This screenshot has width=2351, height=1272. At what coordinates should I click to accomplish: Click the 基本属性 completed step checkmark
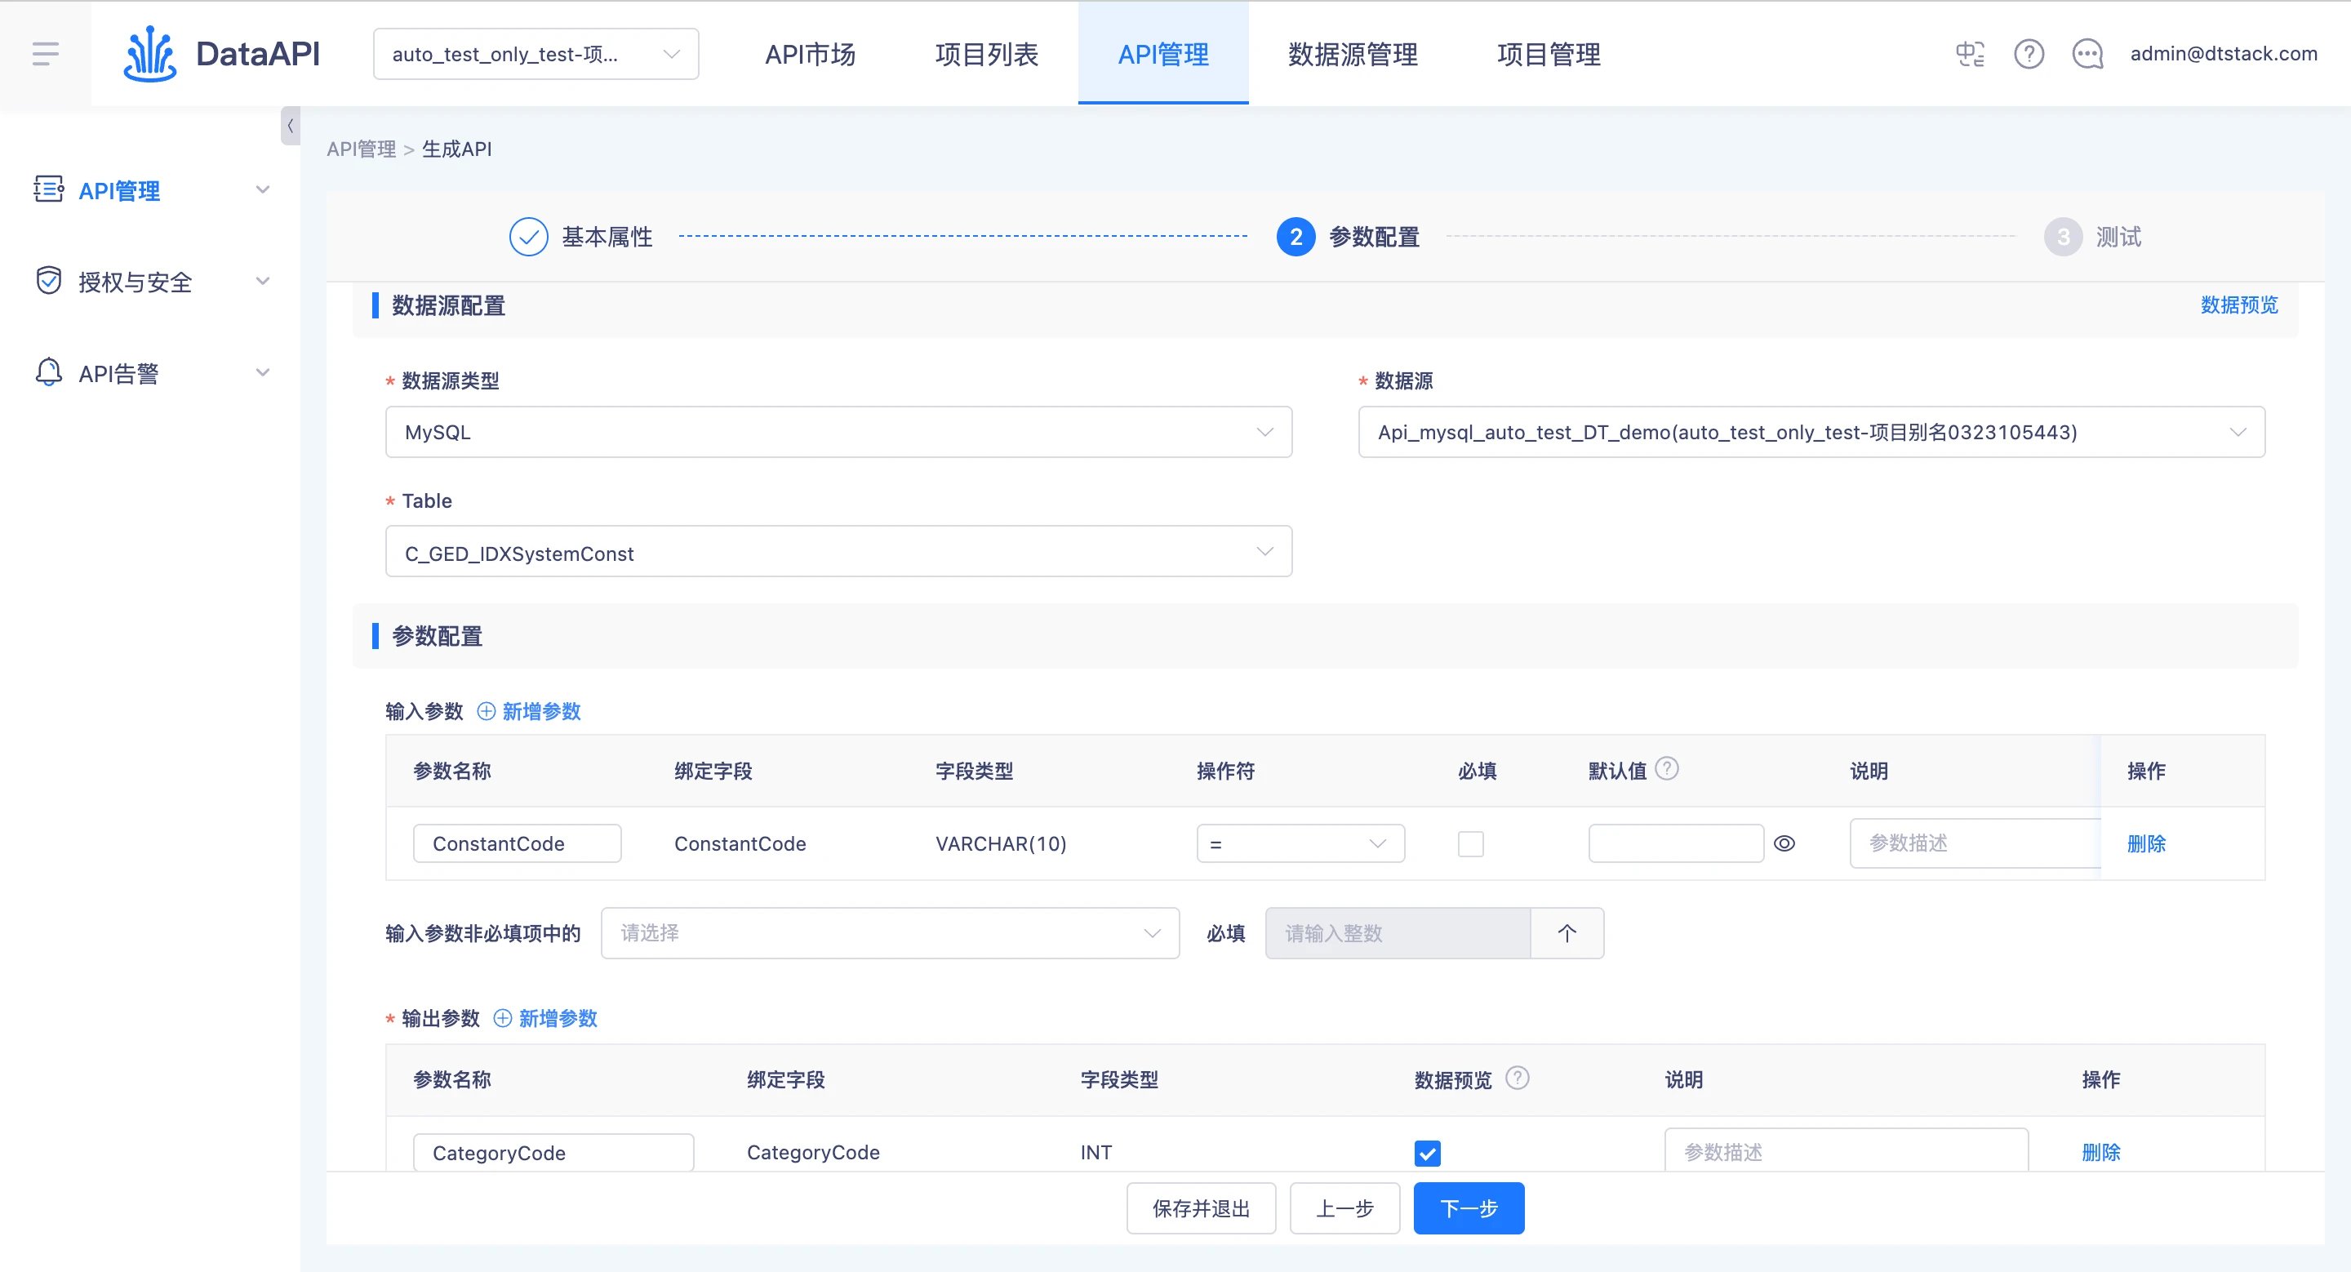[528, 236]
